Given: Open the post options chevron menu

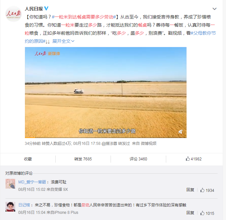Looking at the screenshot, I should tap(214, 9).
